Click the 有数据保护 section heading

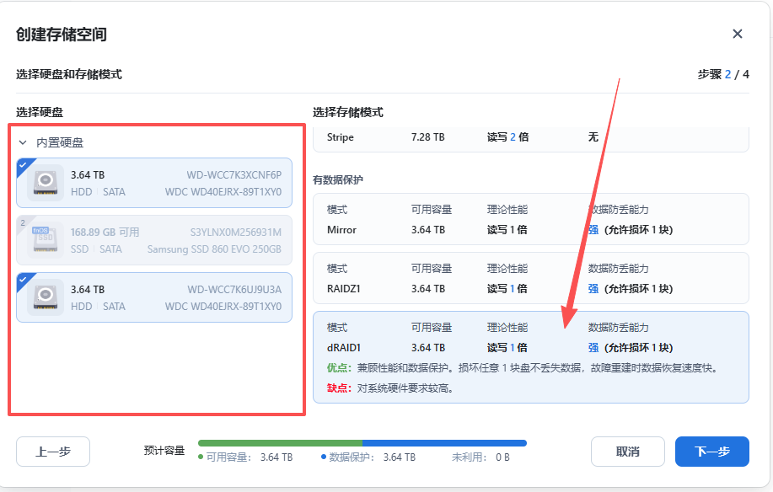(338, 180)
